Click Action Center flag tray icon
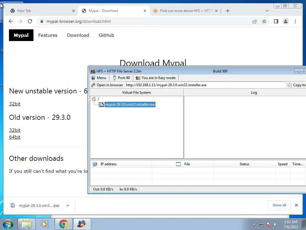 pos(269,224)
